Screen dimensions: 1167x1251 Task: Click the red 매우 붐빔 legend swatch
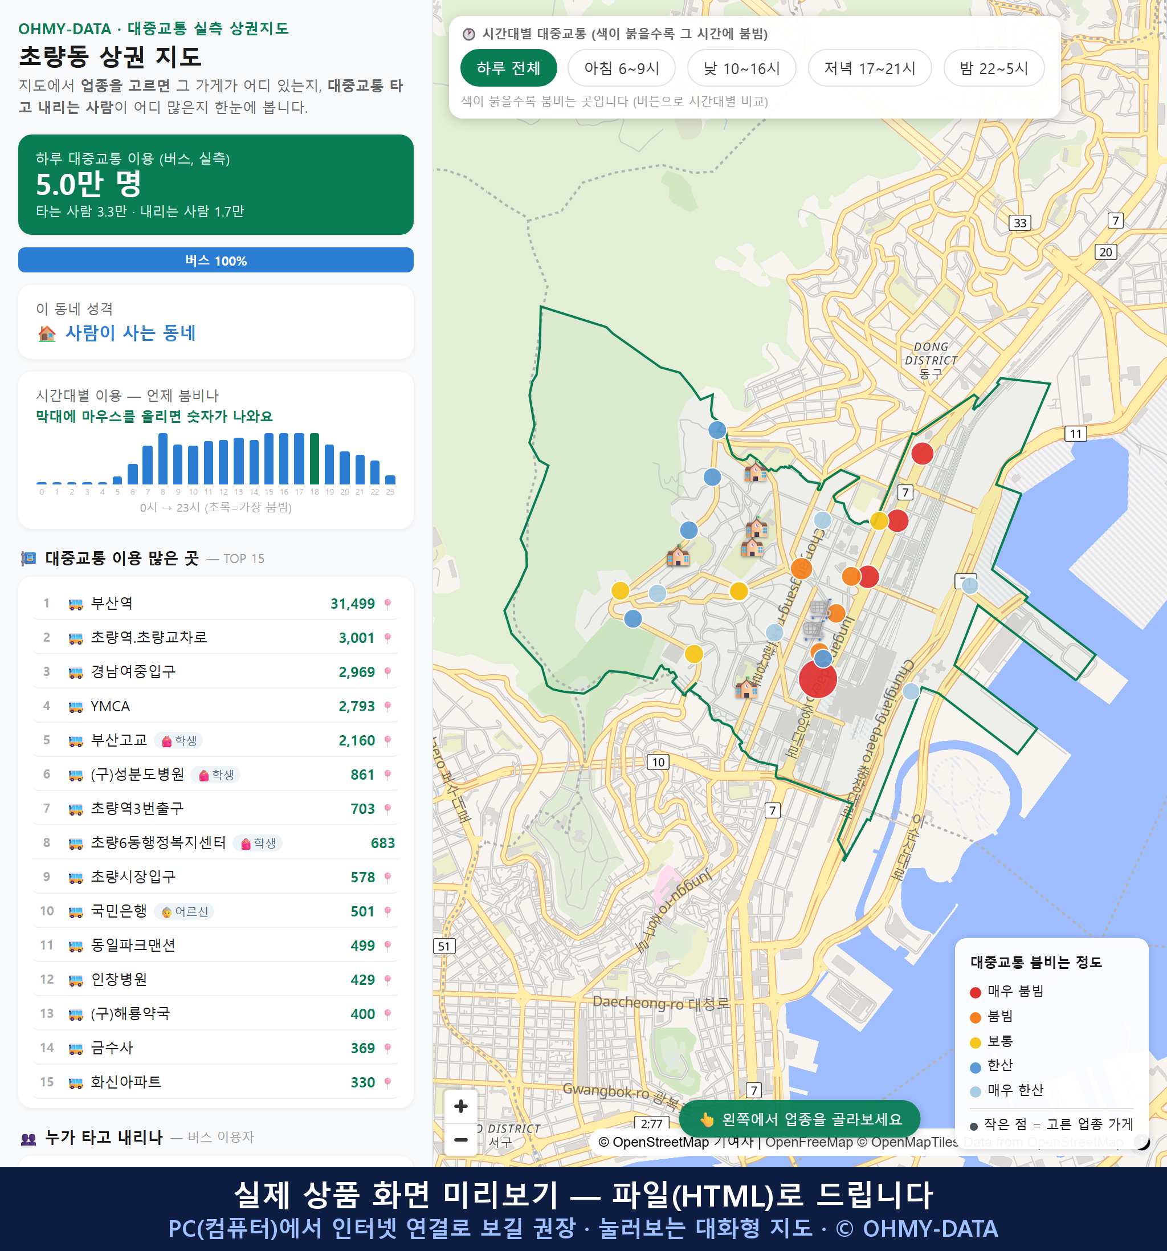[976, 992]
